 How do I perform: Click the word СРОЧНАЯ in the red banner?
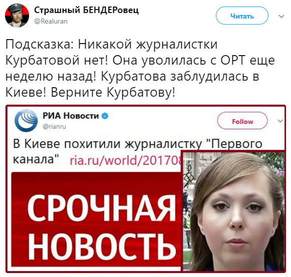(x=101, y=207)
